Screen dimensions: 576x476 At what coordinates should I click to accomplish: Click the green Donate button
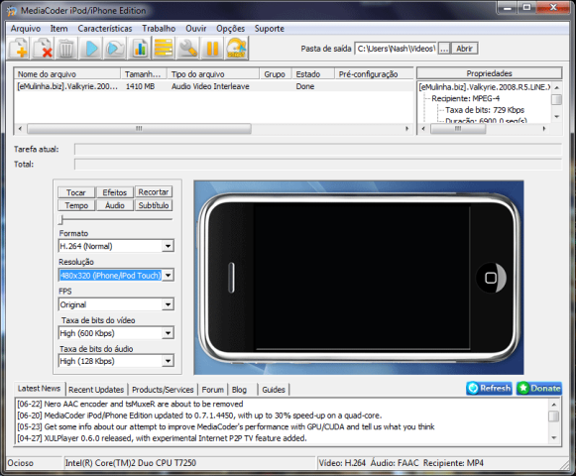pos(539,388)
